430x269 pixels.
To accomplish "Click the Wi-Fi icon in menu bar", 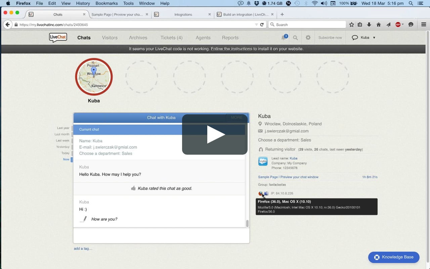I will click(314, 3).
